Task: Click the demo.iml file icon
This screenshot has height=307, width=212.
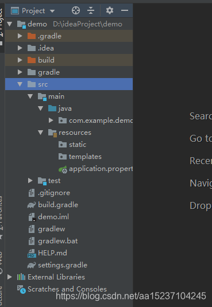Action: (x=32, y=217)
